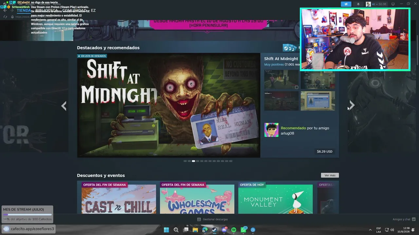
Task: Click the $6.29 USD price
Action: click(x=324, y=151)
